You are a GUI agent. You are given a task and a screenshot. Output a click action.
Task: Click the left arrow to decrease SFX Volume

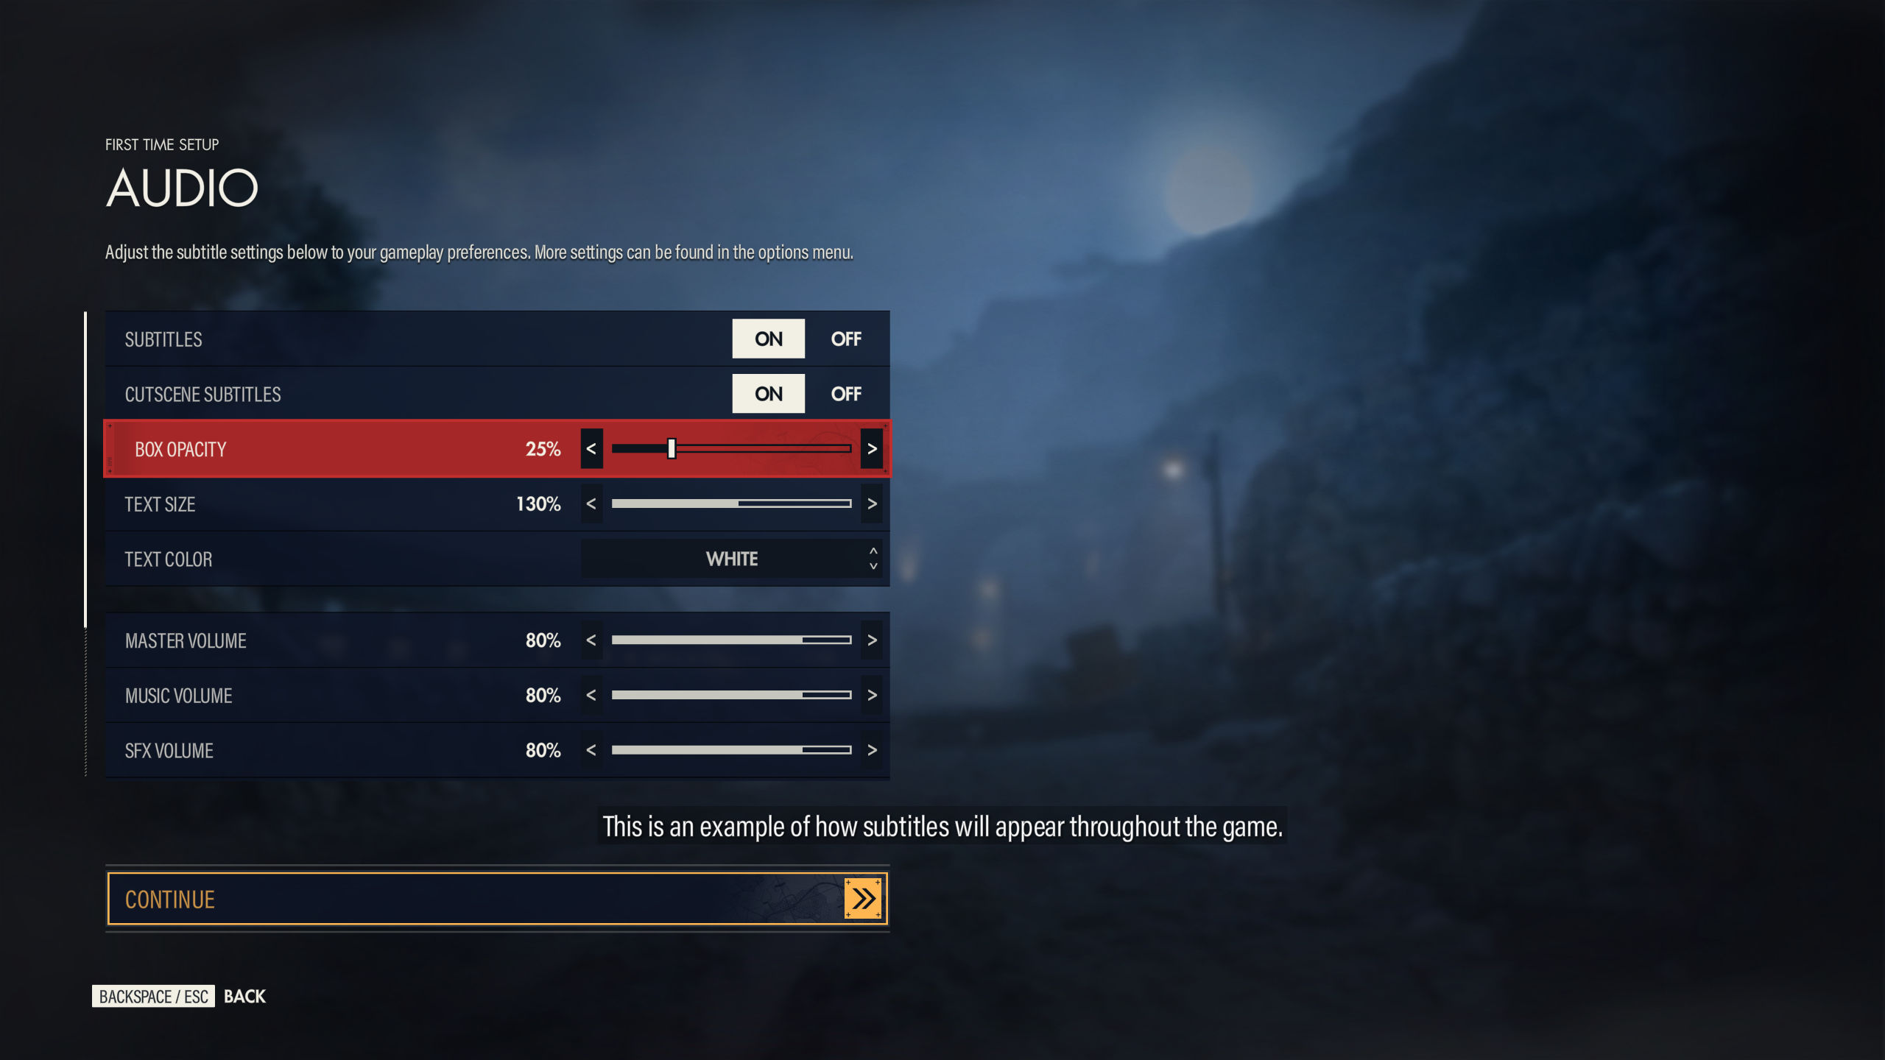(x=589, y=751)
